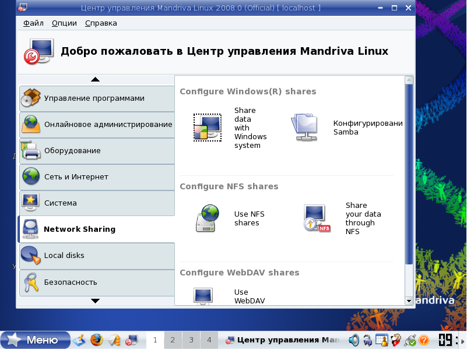Open the calendar organizer tray icon
This screenshot has height=350, width=467.
pyautogui.click(x=382, y=340)
